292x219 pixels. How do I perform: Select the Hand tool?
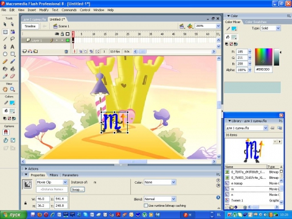click(x=5, y=89)
